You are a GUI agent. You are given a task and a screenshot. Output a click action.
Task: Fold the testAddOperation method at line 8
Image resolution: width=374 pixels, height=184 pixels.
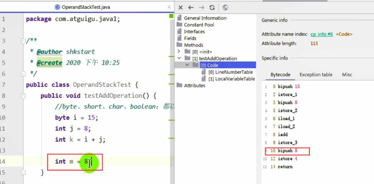point(23,96)
